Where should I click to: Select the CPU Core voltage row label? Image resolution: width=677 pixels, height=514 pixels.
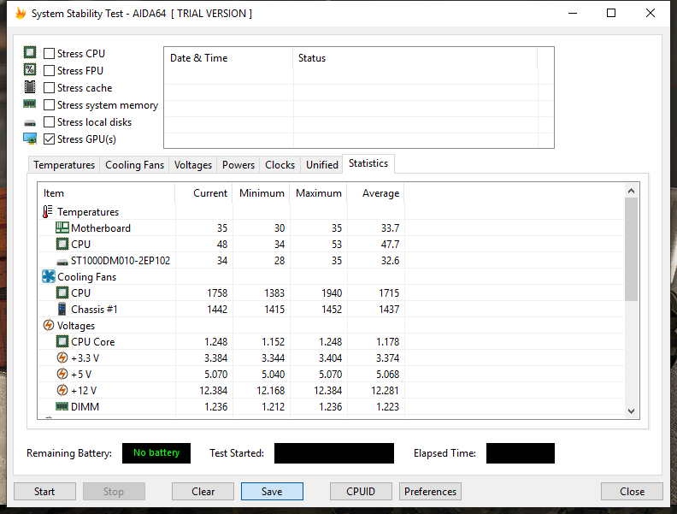coord(93,341)
